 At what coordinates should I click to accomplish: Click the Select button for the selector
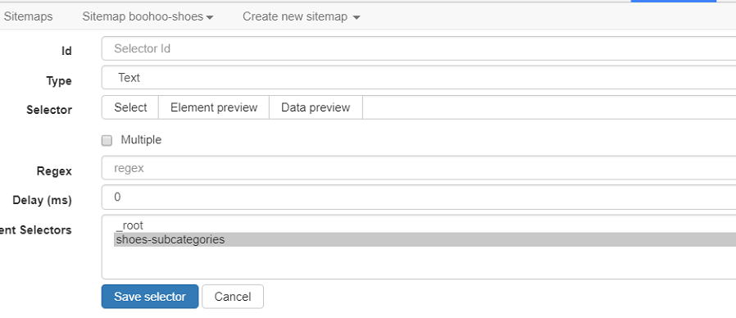tap(130, 107)
